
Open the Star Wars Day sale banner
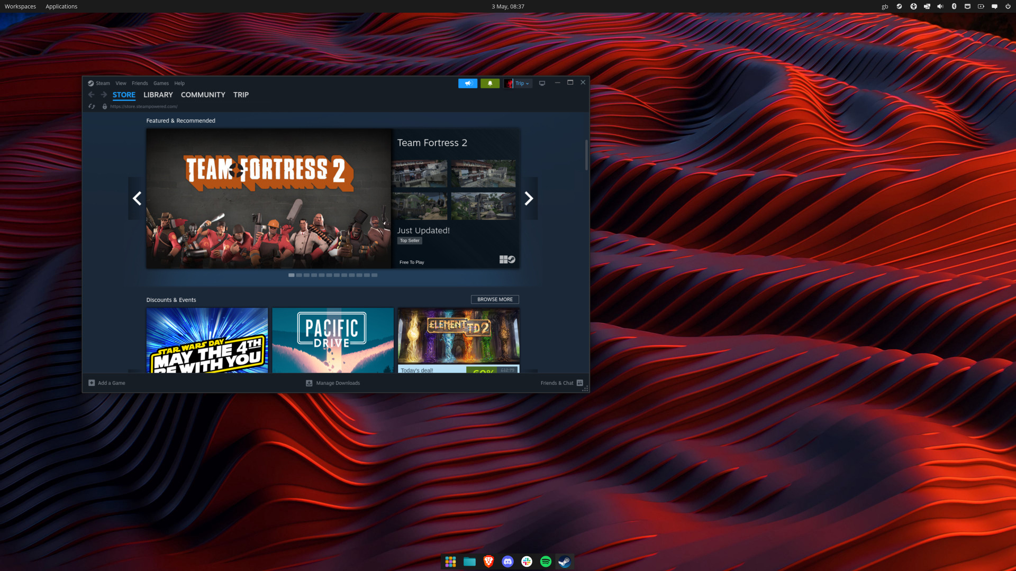207,340
